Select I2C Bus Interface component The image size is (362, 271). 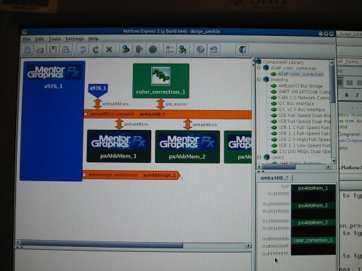click(296, 104)
